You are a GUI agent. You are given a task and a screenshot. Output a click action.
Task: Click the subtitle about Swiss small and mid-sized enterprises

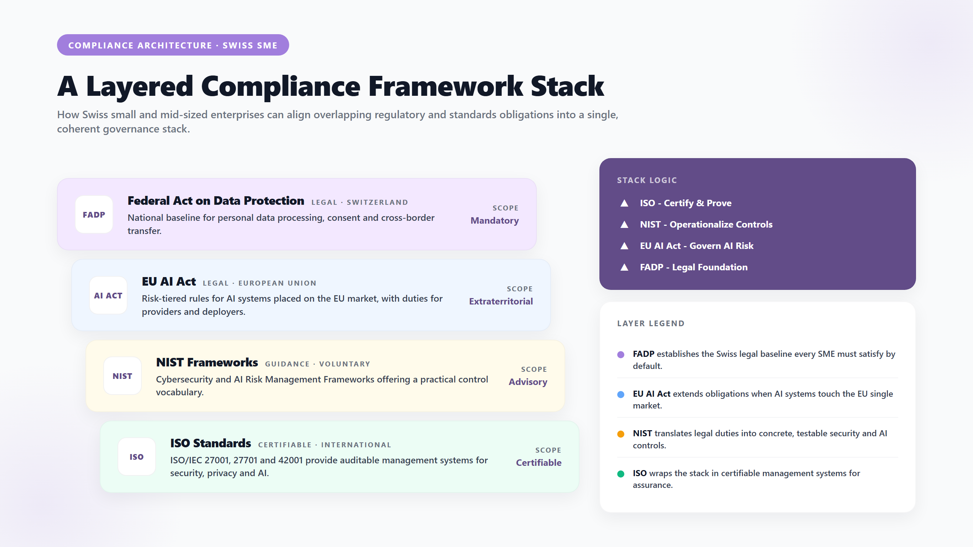338,122
